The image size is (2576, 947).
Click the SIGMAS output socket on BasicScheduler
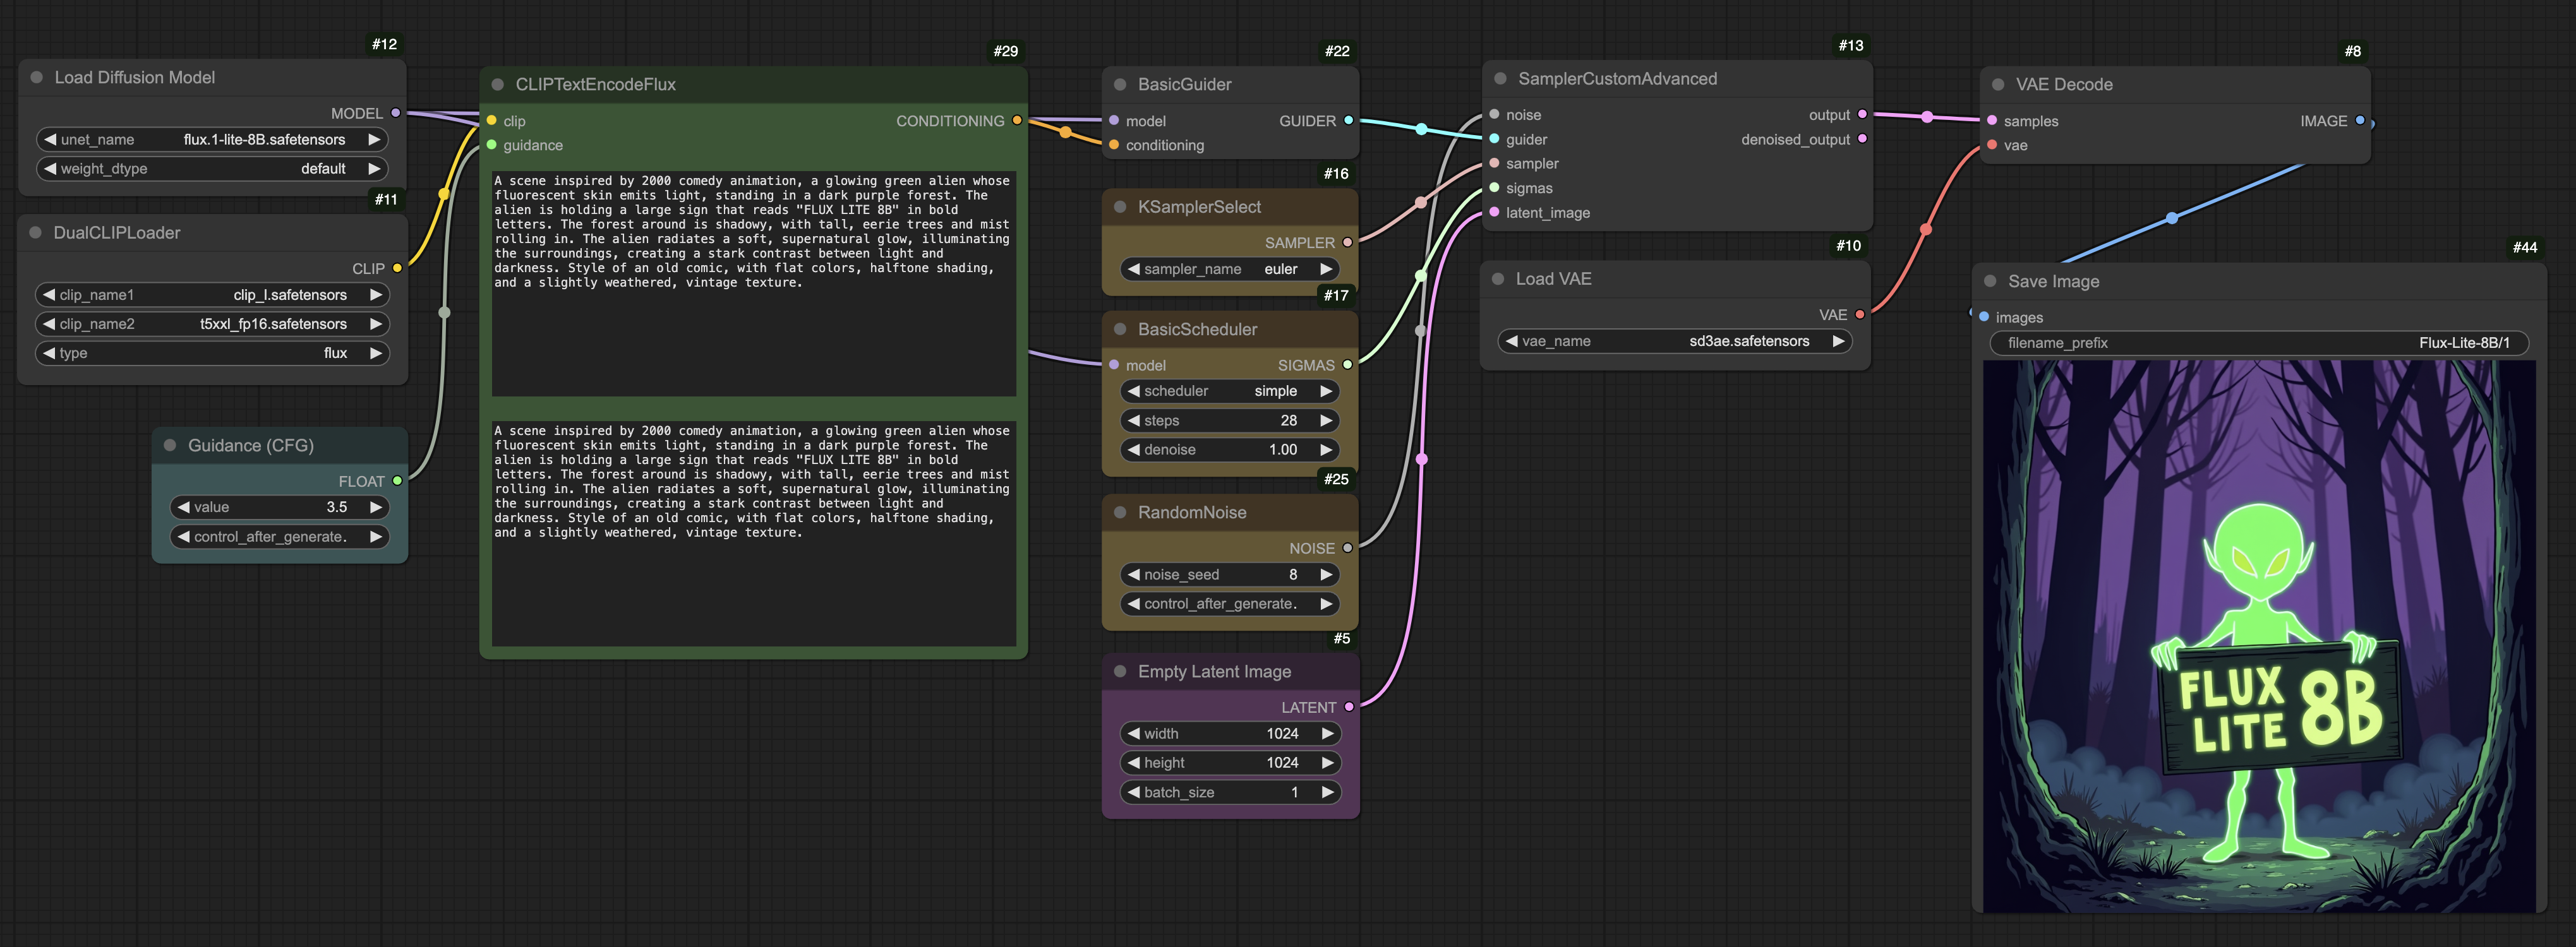pos(1347,365)
